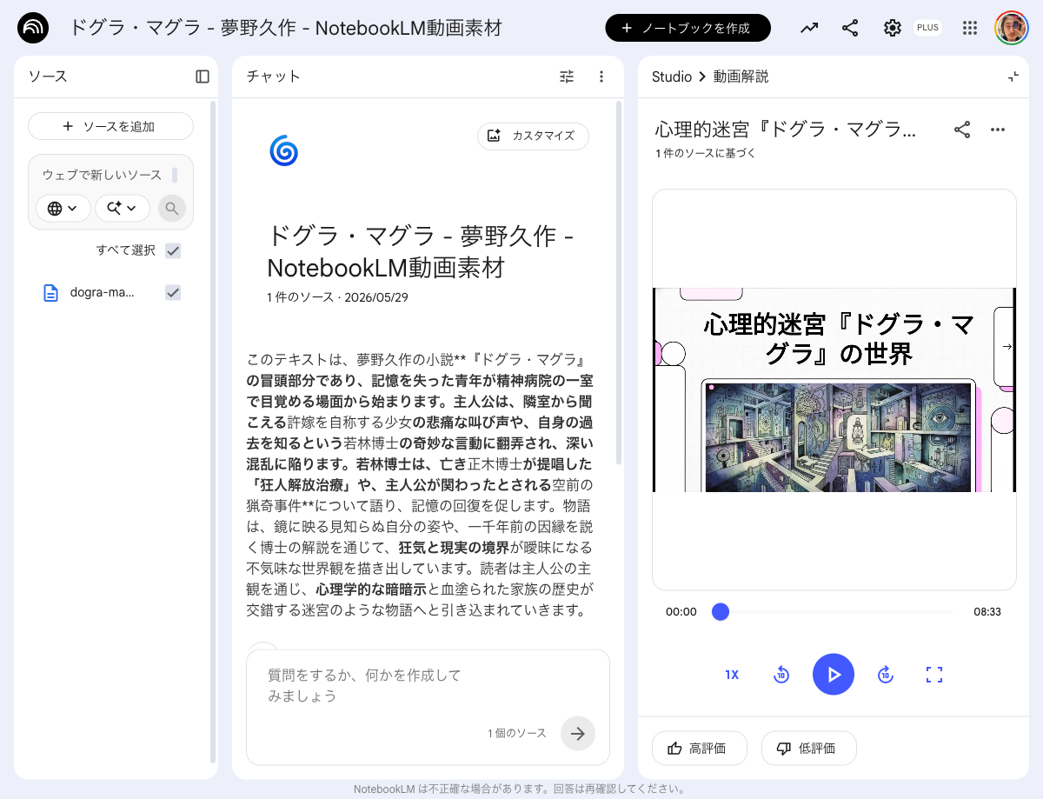
Task: Click the 低評価 thumbs down button
Action: [x=809, y=748]
